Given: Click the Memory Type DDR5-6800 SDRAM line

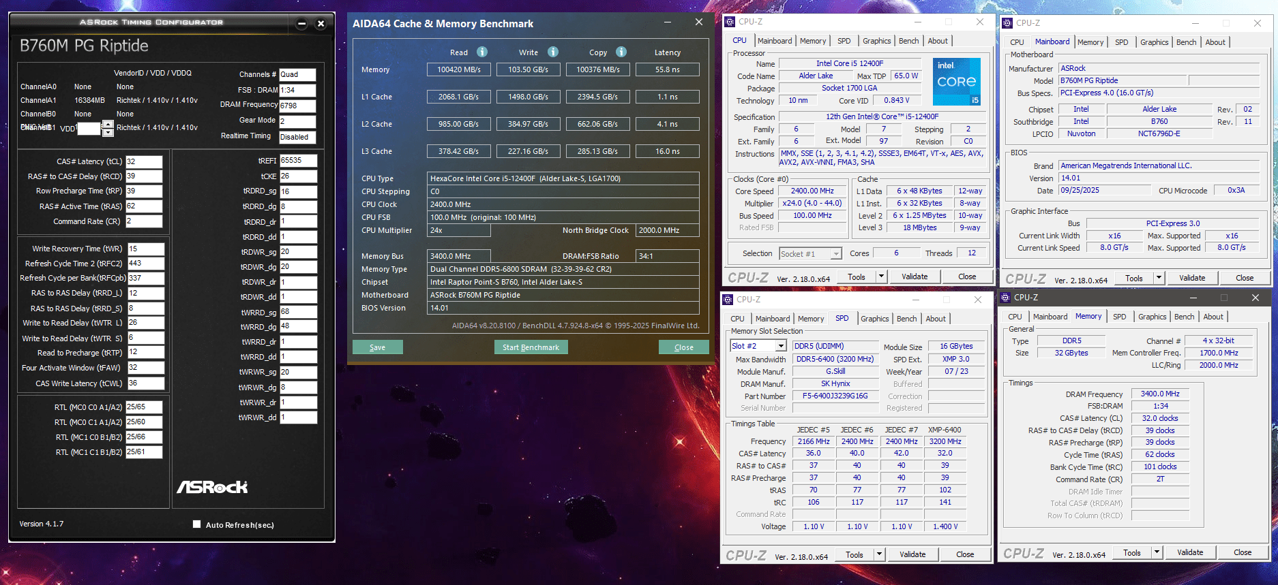Looking at the screenshot, I should point(563,269).
